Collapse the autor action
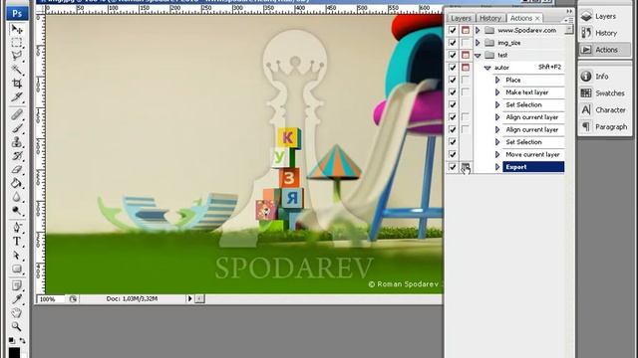The height and width of the screenshot is (358, 638). pos(487,68)
